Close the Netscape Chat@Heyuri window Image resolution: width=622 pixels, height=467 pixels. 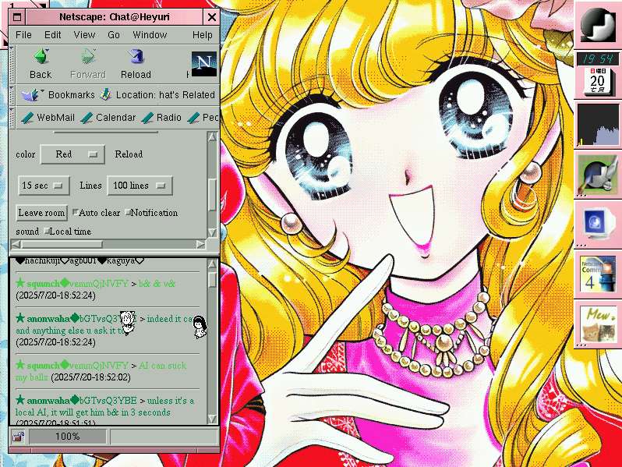point(212,17)
